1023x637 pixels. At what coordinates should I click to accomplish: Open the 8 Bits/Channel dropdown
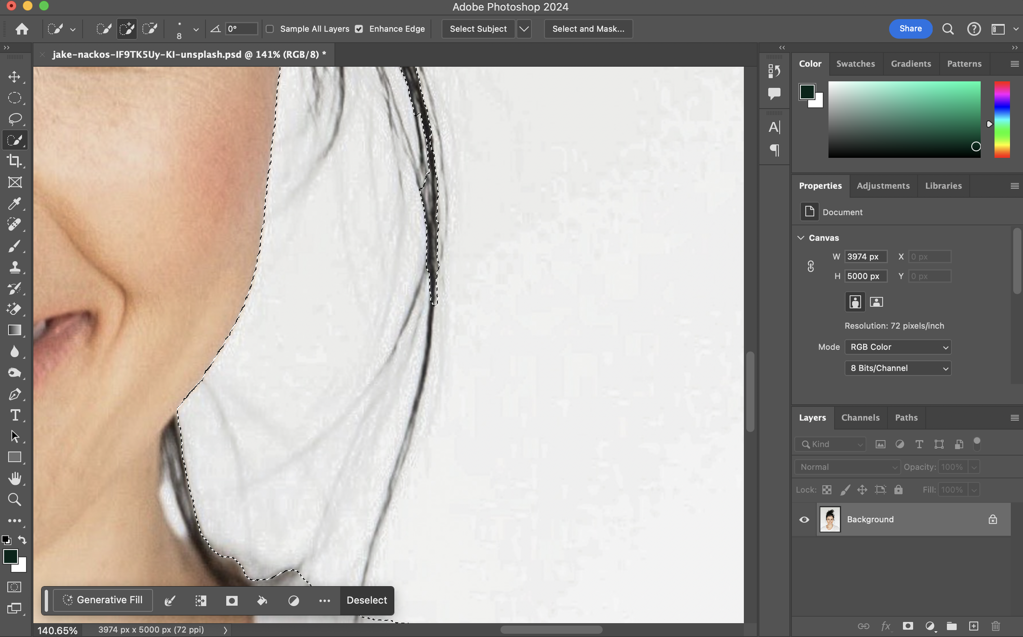click(897, 368)
